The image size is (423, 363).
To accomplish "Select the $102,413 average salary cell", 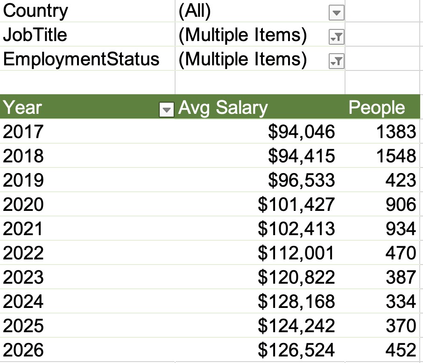I will click(x=296, y=229).
